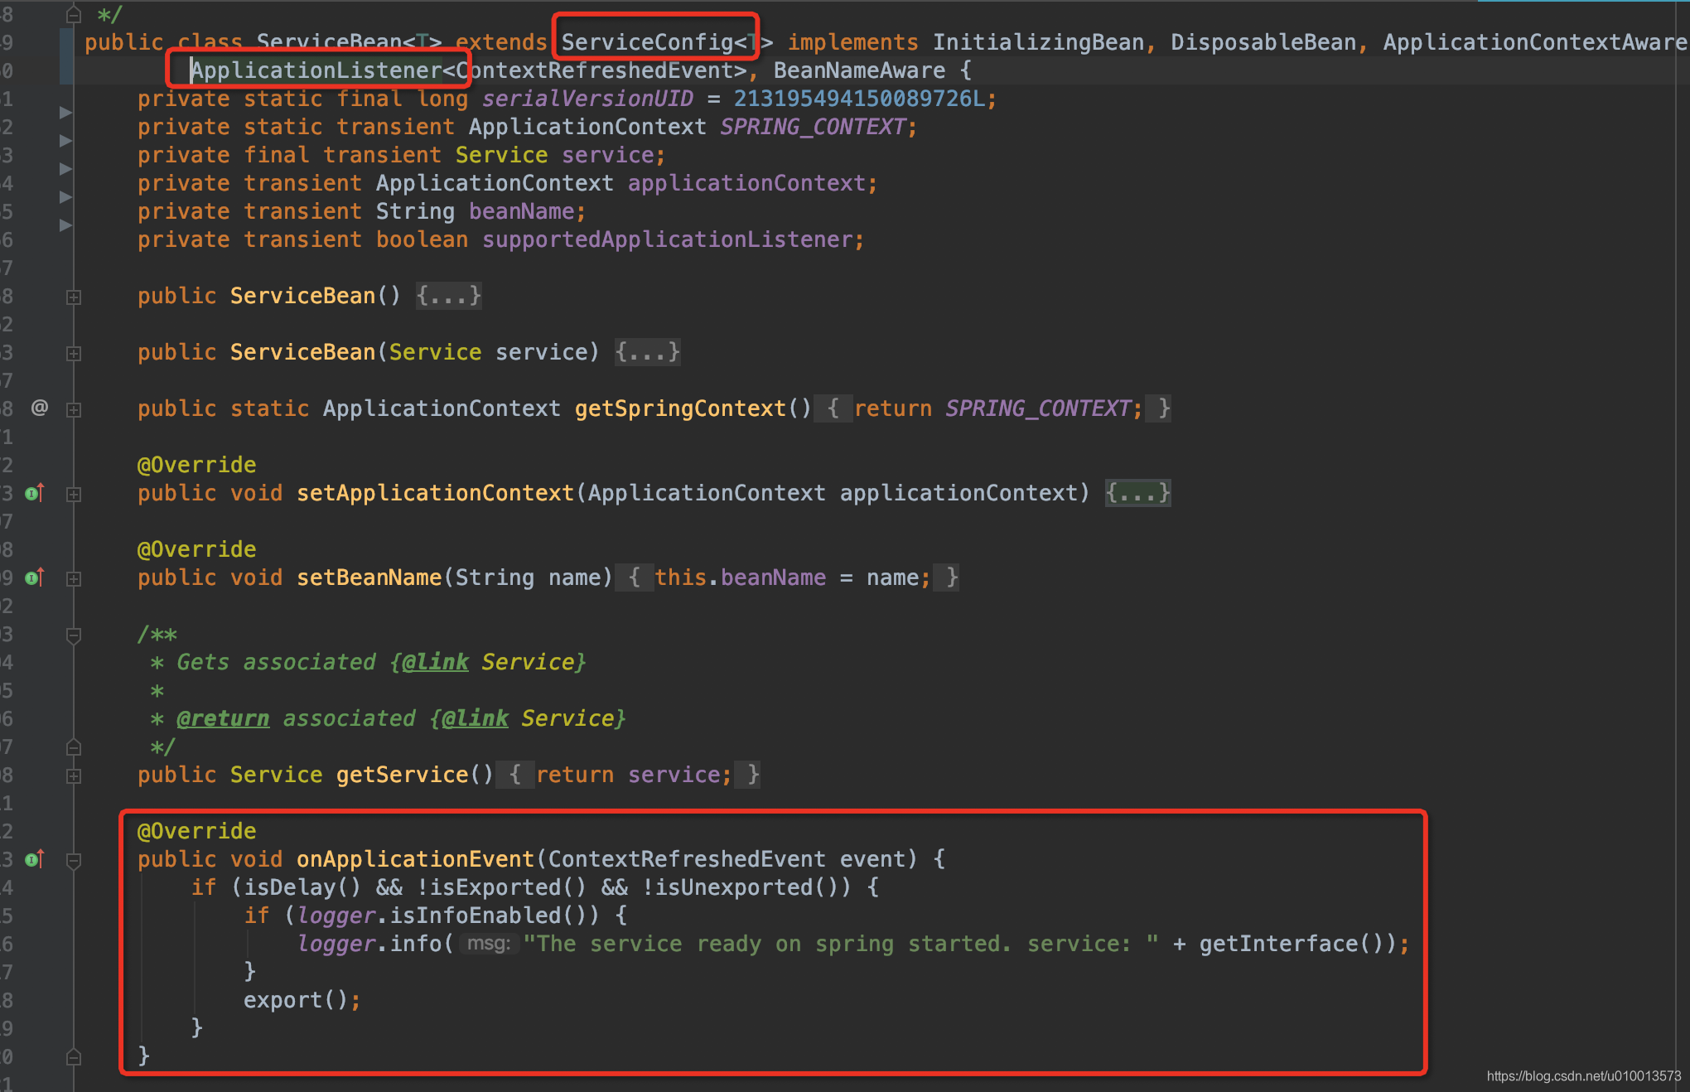Click the export() call
1690x1092 pixels.
coord(297,1000)
